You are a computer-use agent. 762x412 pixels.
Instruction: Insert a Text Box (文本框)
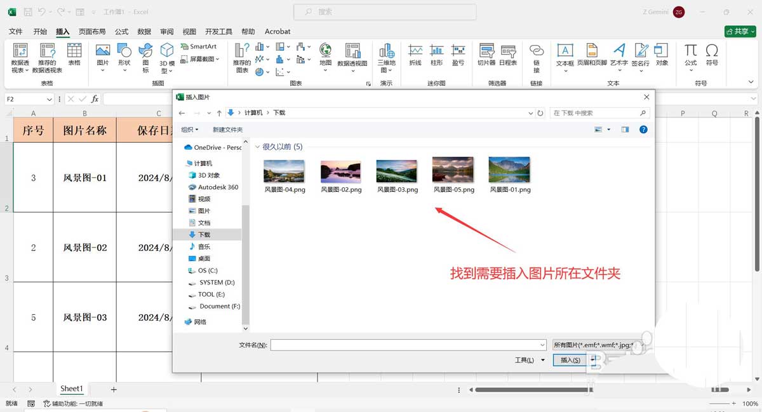tap(565, 58)
